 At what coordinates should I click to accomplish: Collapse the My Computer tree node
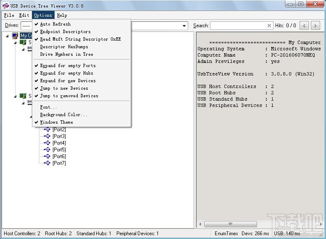(x=7, y=36)
